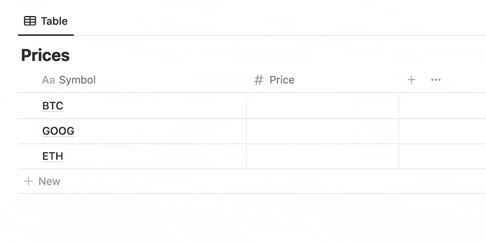Click the Prices database title

pyautogui.click(x=46, y=56)
